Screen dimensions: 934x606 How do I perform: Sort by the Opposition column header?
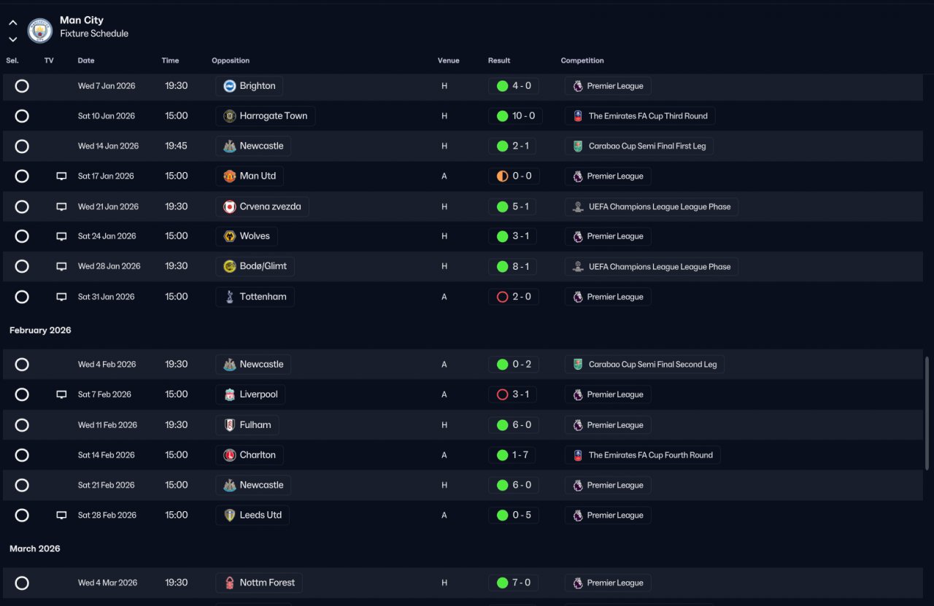231,61
